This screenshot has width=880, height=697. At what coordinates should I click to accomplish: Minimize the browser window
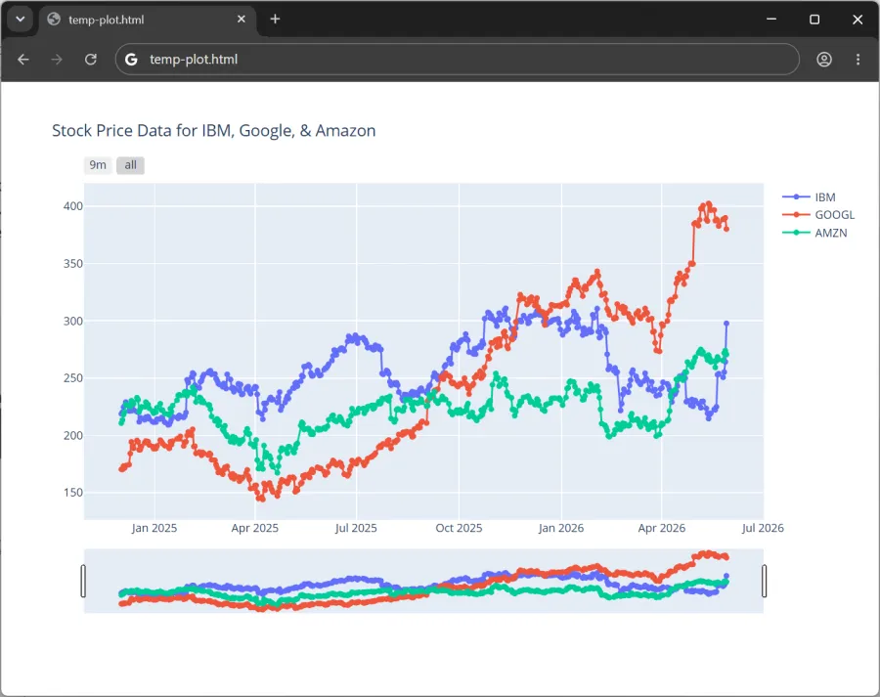click(771, 20)
